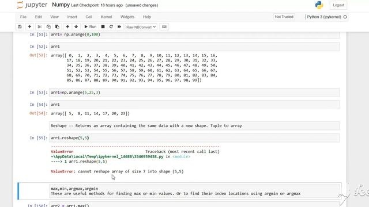Select the Reshape description raw cell
Viewport: 369px width, 207px height.
pyautogui.click(x=194, y=126)
